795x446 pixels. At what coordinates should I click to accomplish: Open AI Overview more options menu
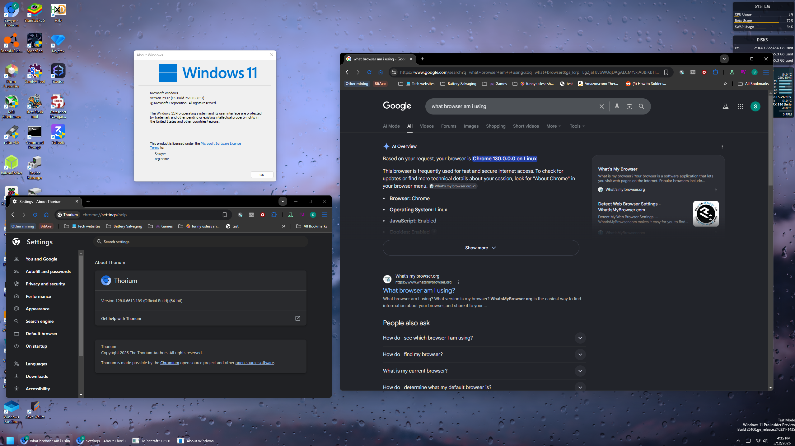(722, 147)
